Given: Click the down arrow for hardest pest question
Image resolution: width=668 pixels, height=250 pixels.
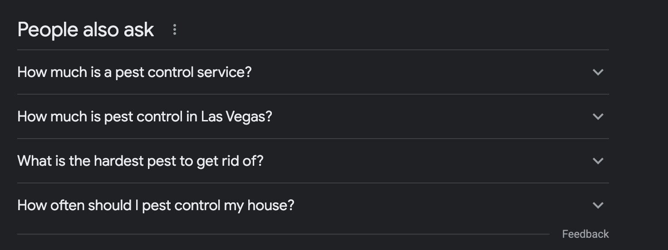Looking at the screenshot, I should coord(598,161).
